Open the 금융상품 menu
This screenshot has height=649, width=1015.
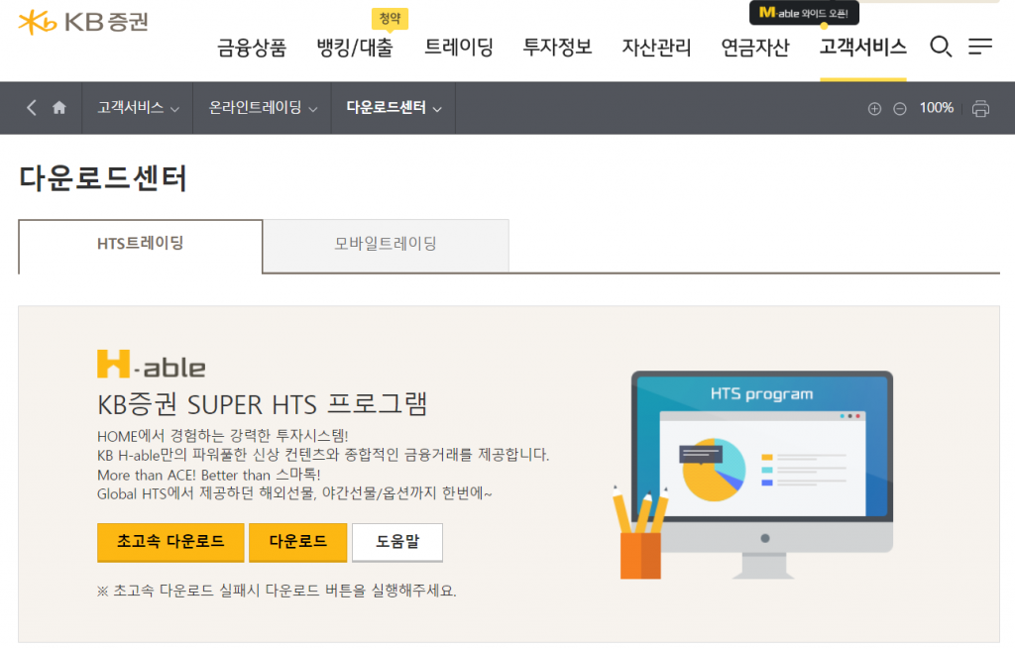point(252,48)
